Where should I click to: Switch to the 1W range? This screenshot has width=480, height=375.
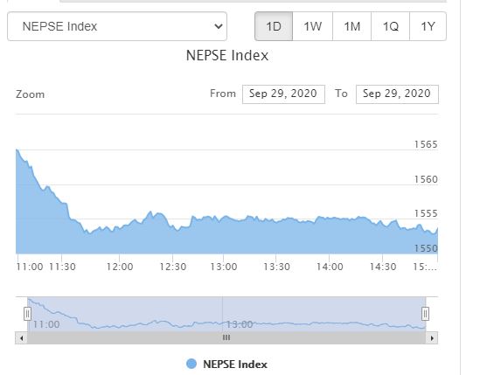[312, 26]
